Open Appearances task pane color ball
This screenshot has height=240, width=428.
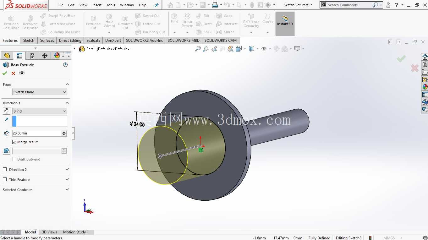click(x=425, y=87)
